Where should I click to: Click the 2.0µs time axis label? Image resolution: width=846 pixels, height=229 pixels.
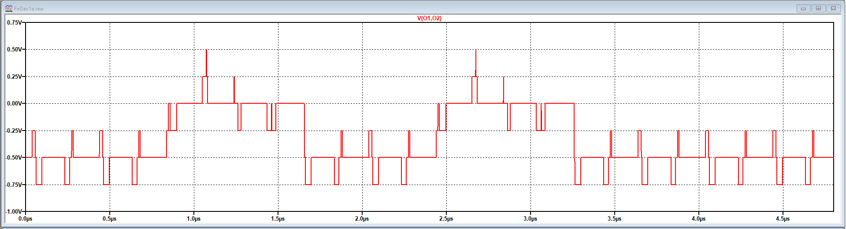pos(362,218)
